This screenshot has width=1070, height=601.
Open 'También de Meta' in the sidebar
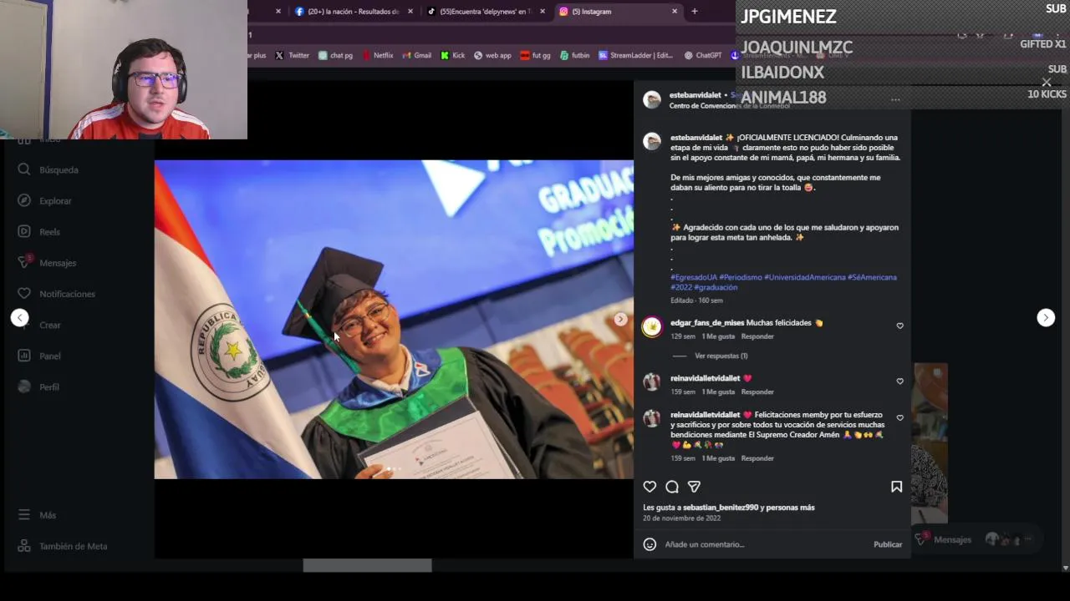click(x=74, y=546)
